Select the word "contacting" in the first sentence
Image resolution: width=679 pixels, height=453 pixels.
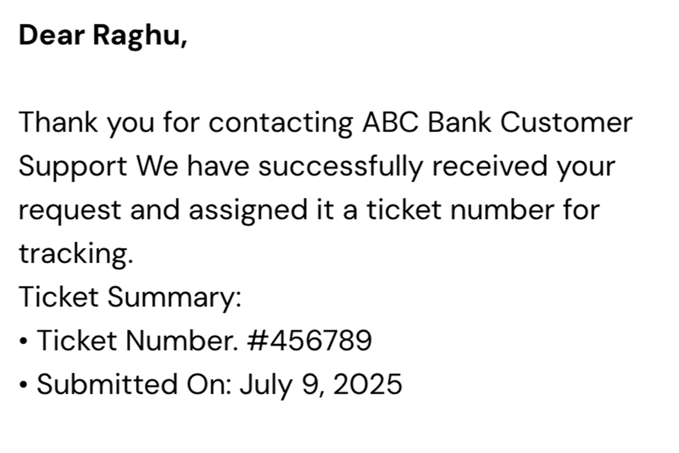click(281, 123)
